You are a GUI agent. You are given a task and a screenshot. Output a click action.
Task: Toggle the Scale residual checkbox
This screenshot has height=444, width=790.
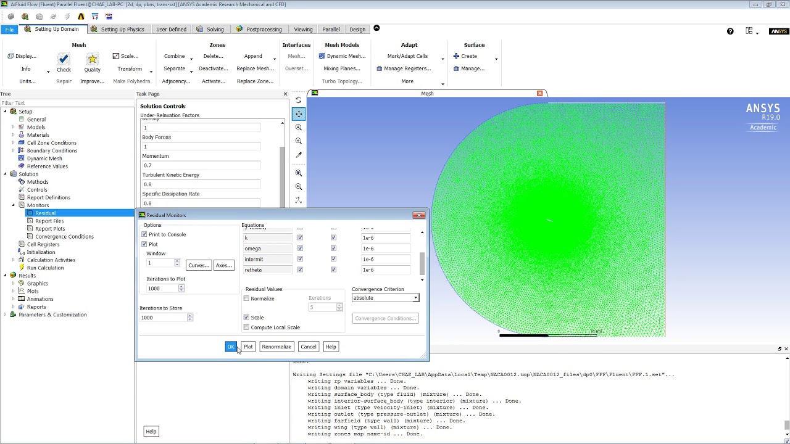coord(246,318)
